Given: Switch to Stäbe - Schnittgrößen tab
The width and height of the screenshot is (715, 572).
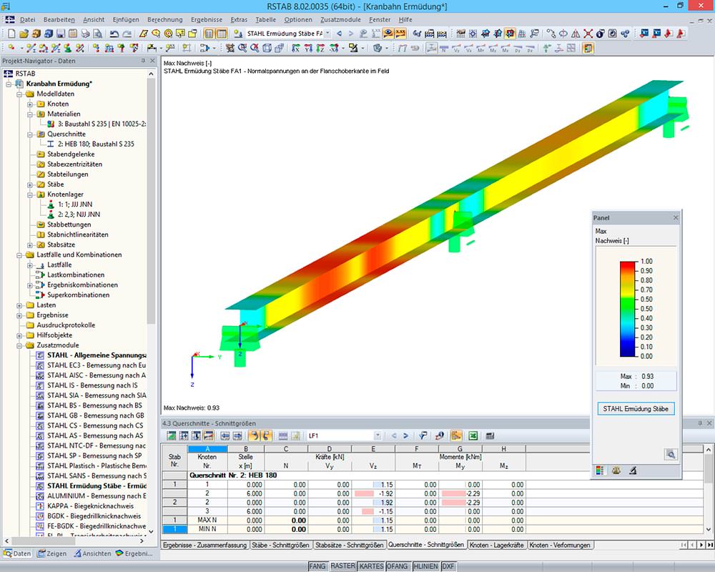Looking at the screenshot, I should (280, 545).
